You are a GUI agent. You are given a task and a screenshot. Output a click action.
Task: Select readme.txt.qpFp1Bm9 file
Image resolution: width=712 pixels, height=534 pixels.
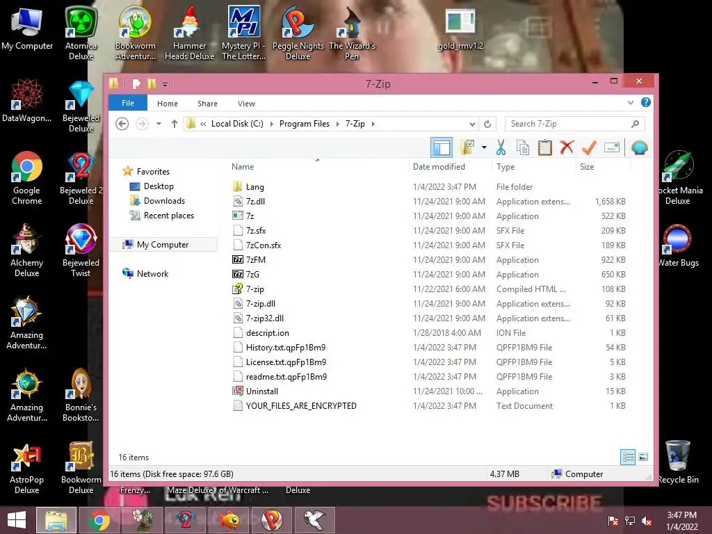click(x=286, y=376)
